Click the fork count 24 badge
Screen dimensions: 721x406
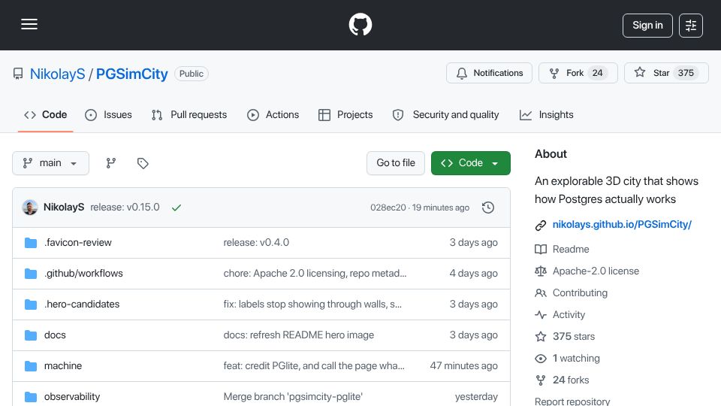click(x=597, y=73)
